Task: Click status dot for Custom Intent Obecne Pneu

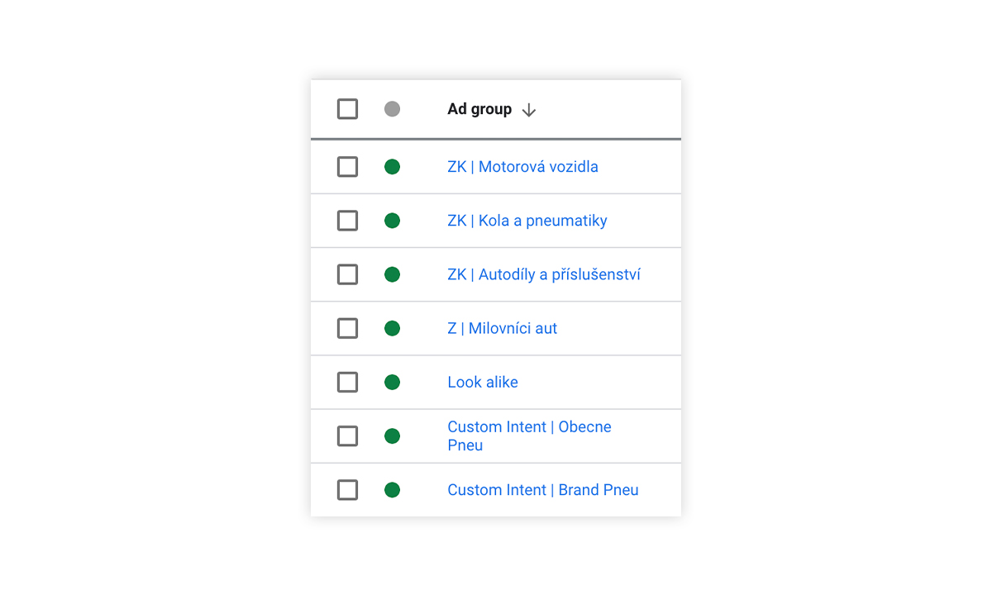Action: point(392,436)
